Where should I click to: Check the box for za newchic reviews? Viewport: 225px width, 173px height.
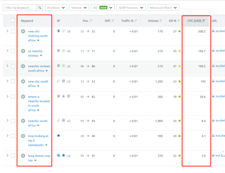[13, 51]
